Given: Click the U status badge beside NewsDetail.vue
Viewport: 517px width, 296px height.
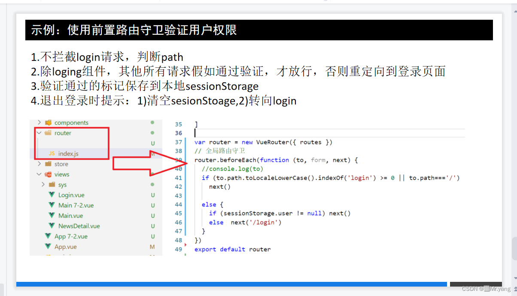Looking at the screenshot, I should (152, 226).
